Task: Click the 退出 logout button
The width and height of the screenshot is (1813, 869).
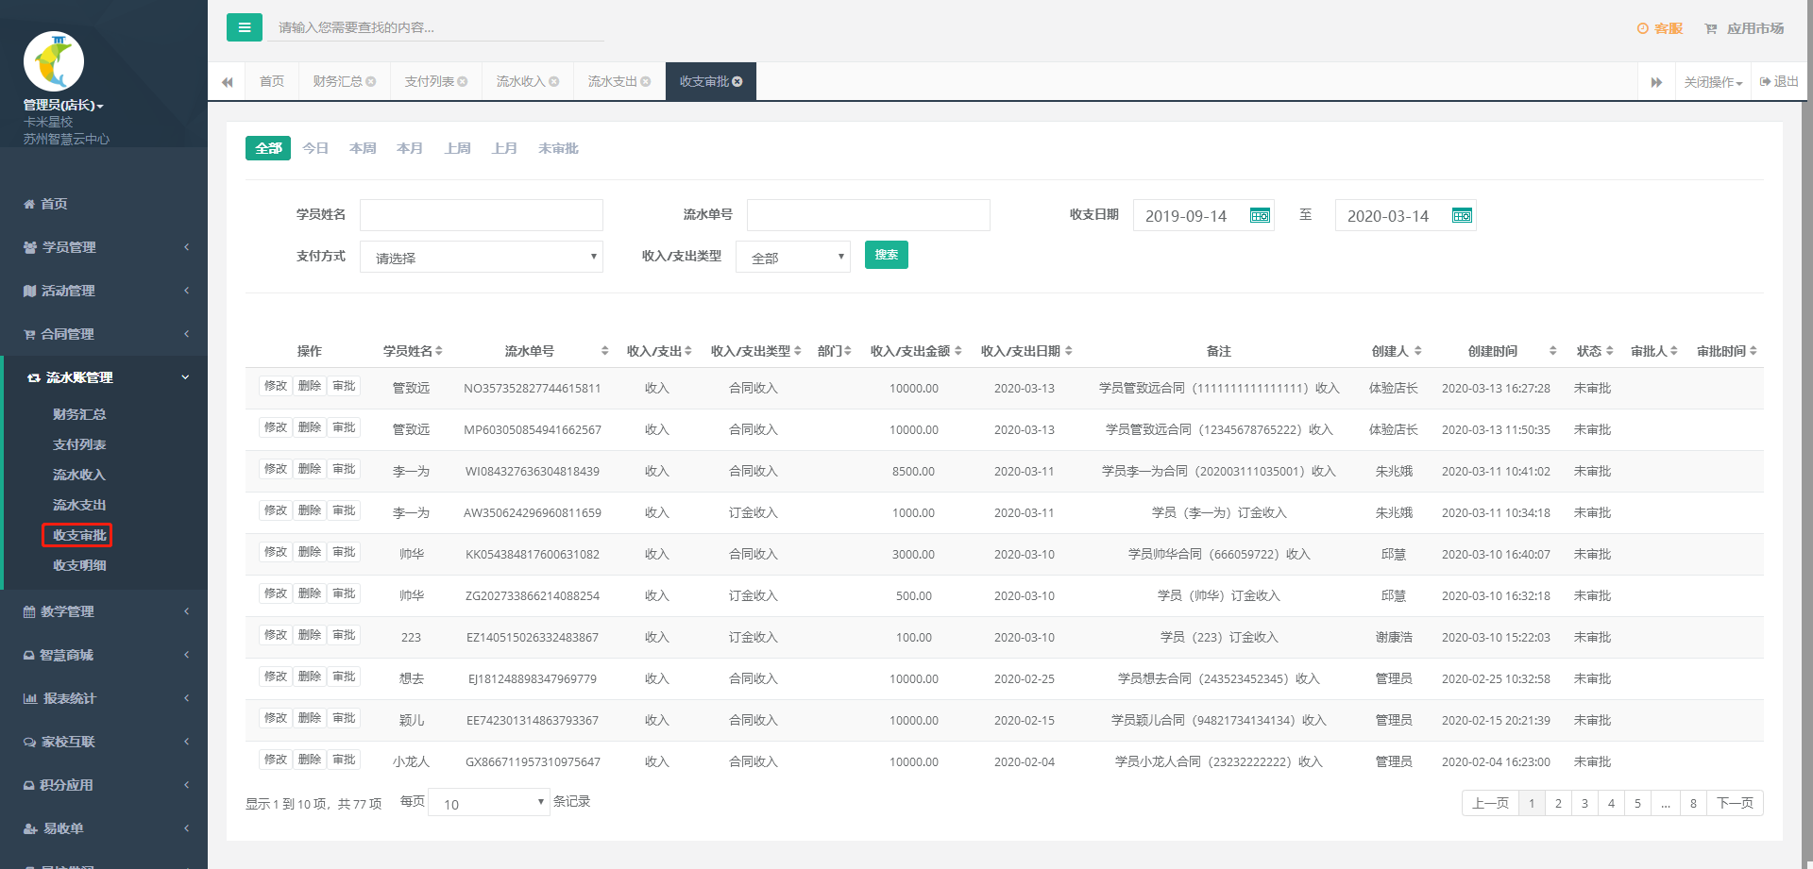Action: [x=1779, y=82]
